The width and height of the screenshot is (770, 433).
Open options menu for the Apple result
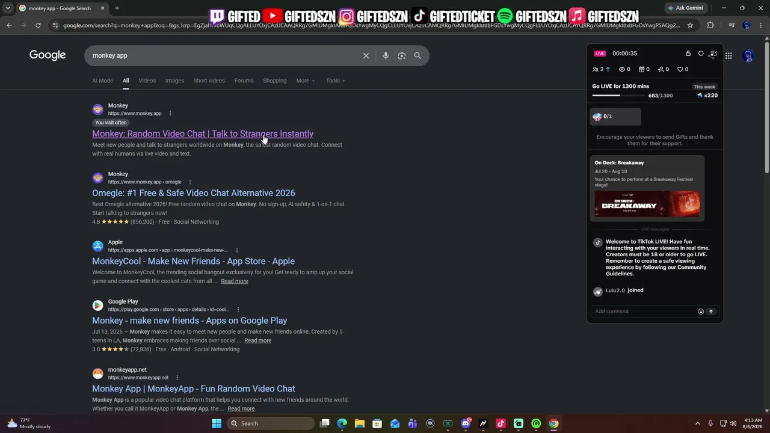(237, 250)
